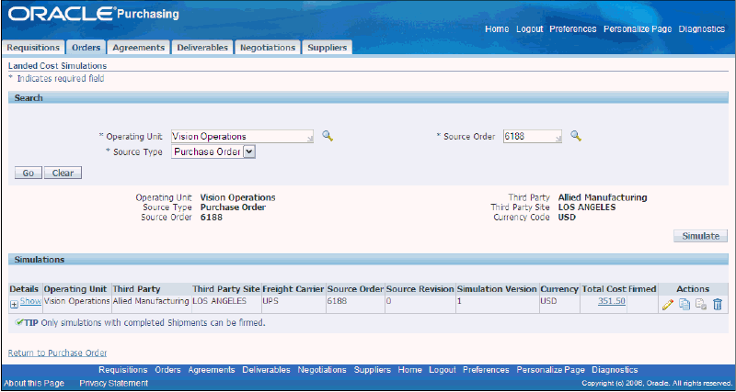This screenshot has height=392, width=736.
Task: Switch to the Orders tab
Action: coord(86,48)
